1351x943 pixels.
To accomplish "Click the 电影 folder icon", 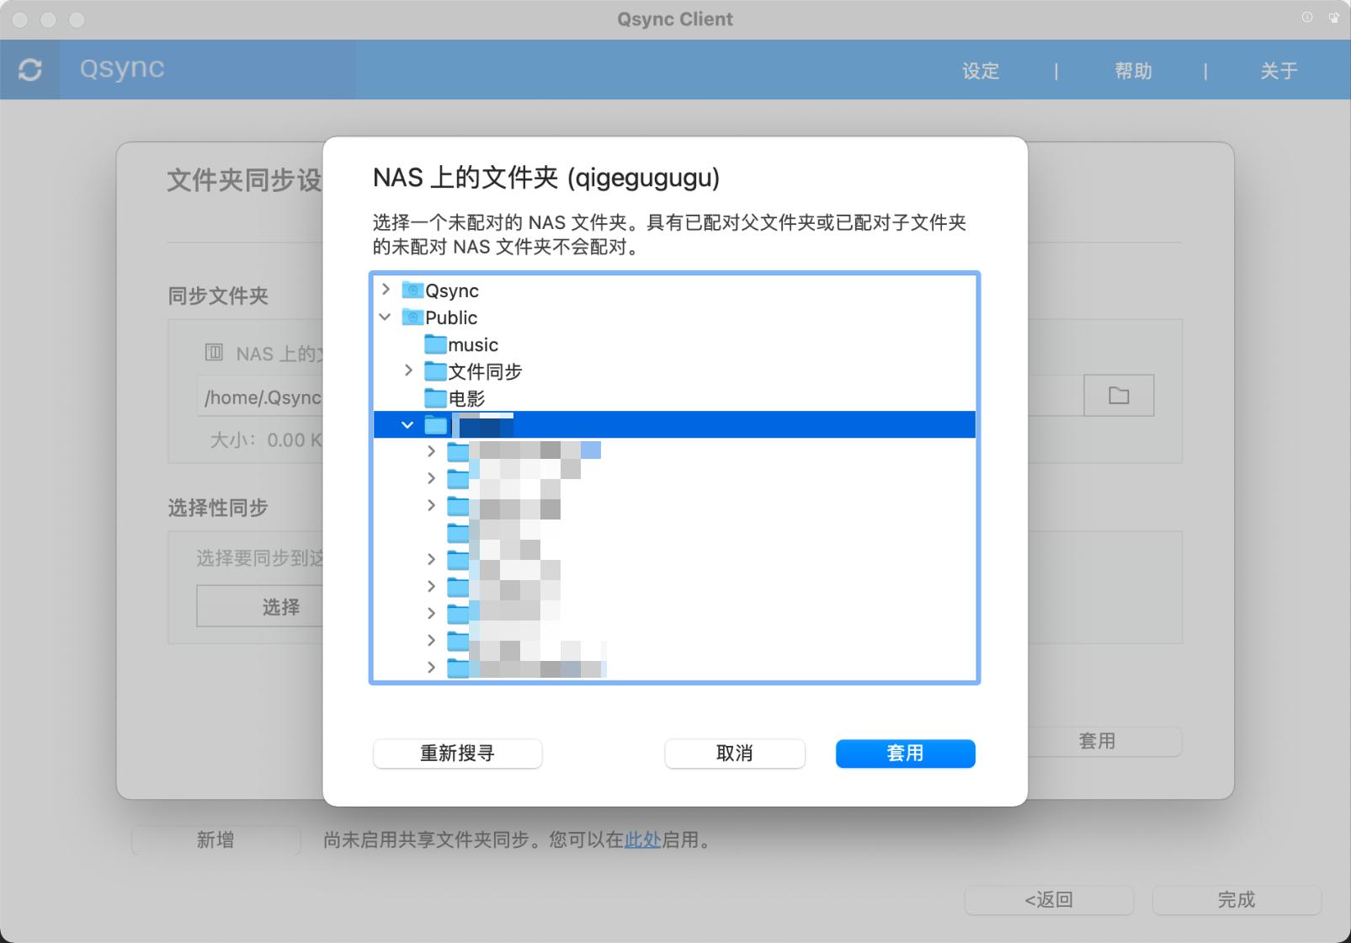I will 433,398.
